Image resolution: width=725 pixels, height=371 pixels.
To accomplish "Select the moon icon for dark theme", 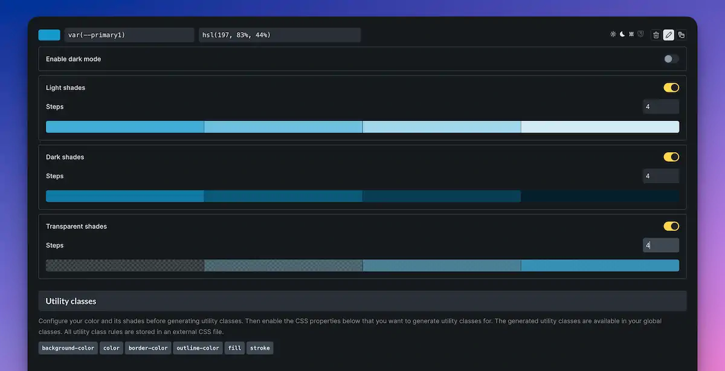I will [x=622, y=34].
